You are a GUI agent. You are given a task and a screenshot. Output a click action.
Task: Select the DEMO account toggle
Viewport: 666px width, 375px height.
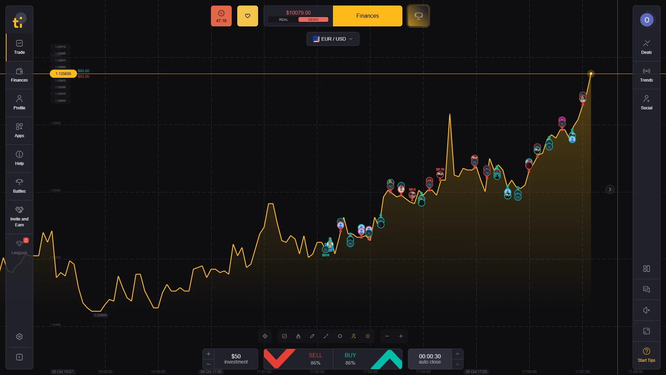coord(313,20)
